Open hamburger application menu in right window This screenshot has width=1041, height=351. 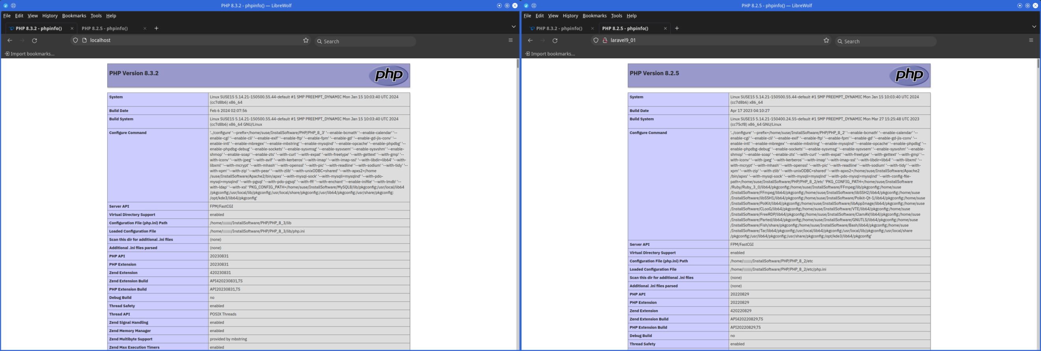coord(1031,41)
